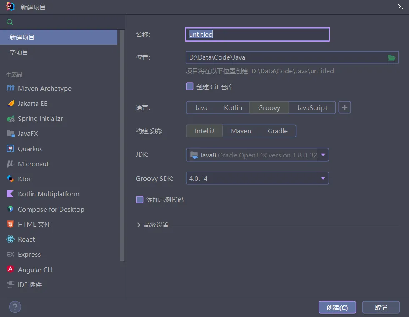Select the Angular CLI icon
The height and width of the screenshot is (317, 409).
(x=10, y=269)
